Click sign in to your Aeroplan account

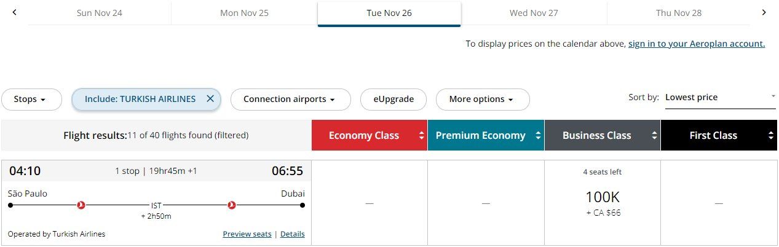[x=696, y=44]
